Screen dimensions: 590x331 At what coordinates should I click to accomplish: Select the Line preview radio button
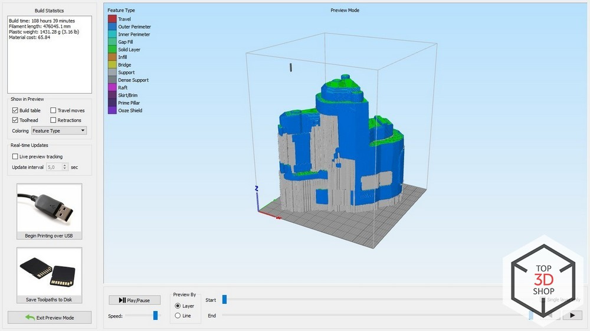178,316
